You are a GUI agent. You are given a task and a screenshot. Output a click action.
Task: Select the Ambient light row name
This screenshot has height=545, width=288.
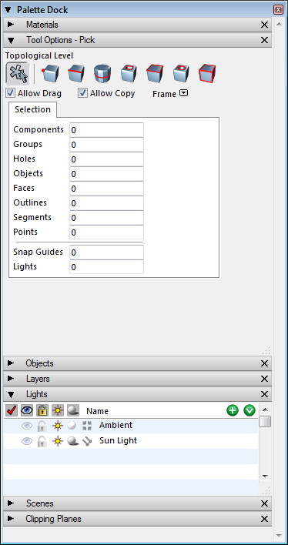pos(116,425)
